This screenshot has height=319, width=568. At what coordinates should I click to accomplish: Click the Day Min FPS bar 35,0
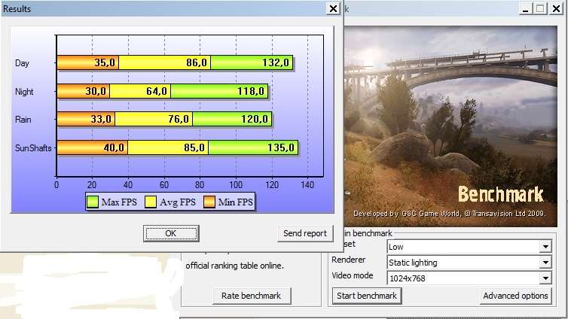click(87, 62)
